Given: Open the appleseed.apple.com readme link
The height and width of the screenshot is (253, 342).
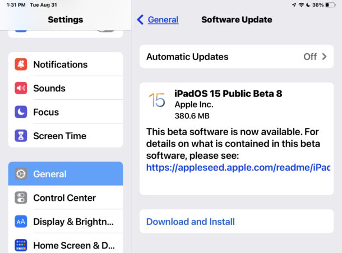Looking at the screenshot, I should pyautogui.click(x=238, y=167).
